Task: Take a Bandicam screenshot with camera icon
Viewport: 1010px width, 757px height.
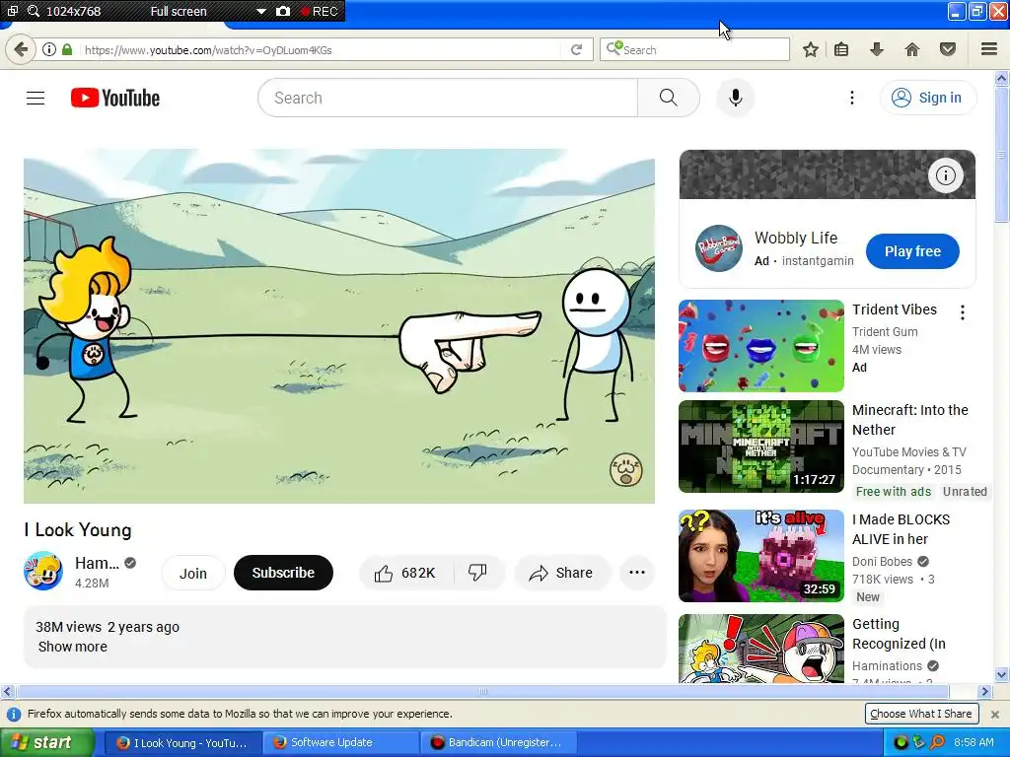Action: (283, 12)
